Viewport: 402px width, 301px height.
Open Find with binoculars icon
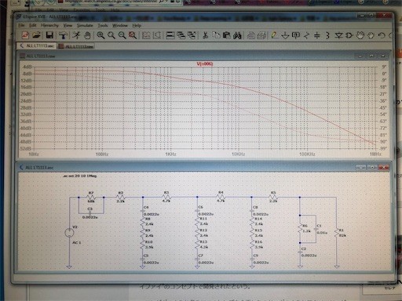pyautogui.click(x=237, y=35)
